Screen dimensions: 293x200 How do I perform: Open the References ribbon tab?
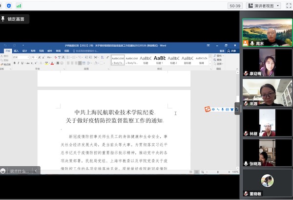pos(42,51)
